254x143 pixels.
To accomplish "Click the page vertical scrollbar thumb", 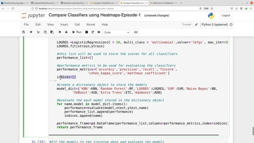I will (253, 131).
